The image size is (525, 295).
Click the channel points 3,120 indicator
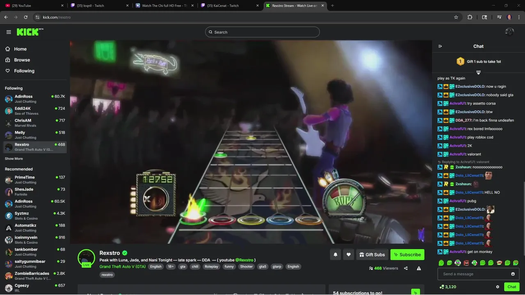tap(447, 287)
